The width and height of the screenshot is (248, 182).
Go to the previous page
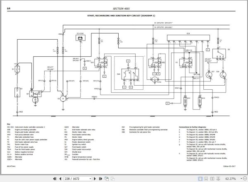pos(60,179)
